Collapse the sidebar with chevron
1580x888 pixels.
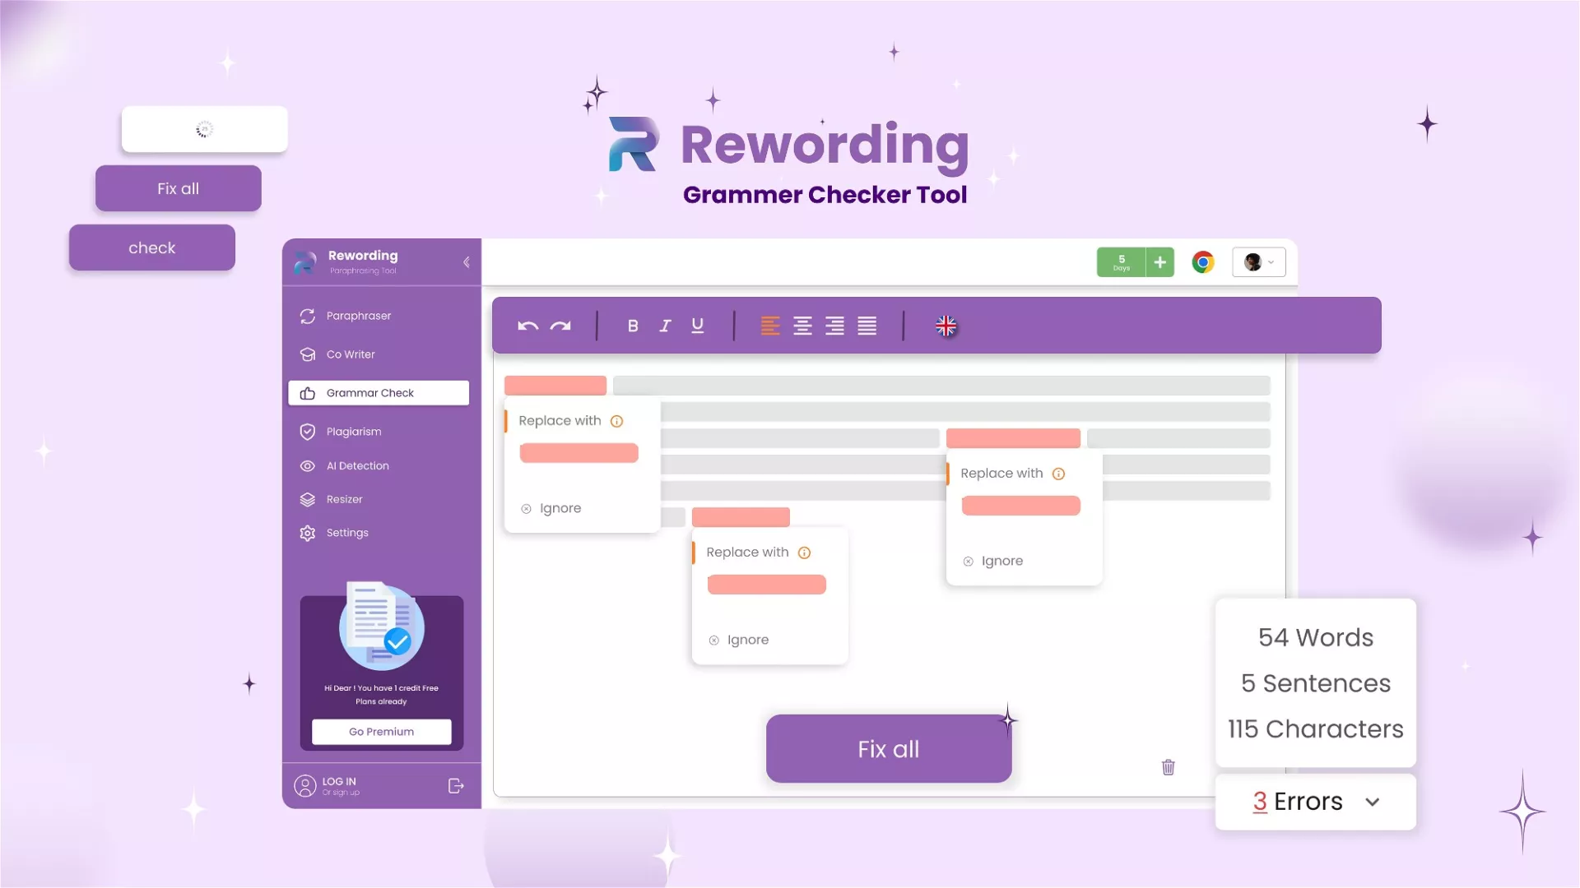[x=467, y=262]
